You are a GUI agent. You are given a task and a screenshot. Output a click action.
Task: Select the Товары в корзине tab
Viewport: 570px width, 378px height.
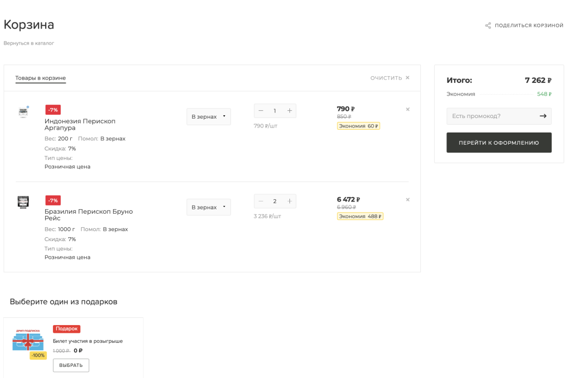point(40,78)
